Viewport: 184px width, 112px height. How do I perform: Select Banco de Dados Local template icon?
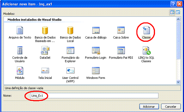pos(70,30)
